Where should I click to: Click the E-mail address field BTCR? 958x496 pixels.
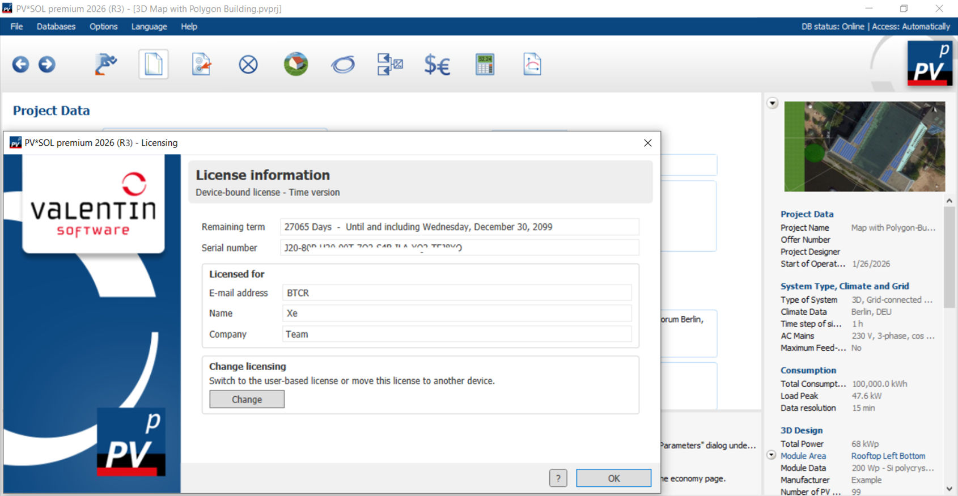pyautogui.click(x=457, y=292)
